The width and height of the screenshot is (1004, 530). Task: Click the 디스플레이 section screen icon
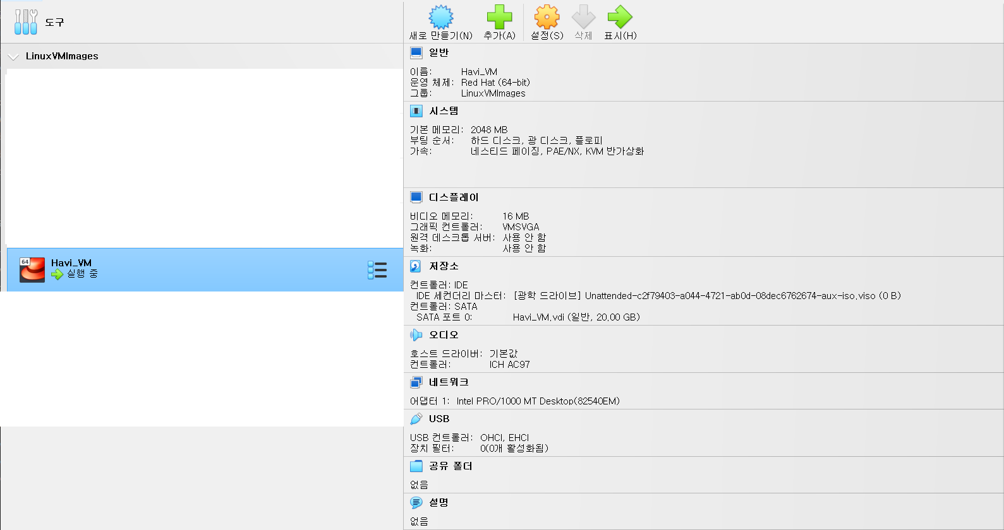tap(416, 197)
